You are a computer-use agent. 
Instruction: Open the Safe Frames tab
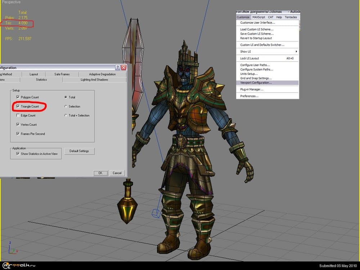[x=62, y=74]
